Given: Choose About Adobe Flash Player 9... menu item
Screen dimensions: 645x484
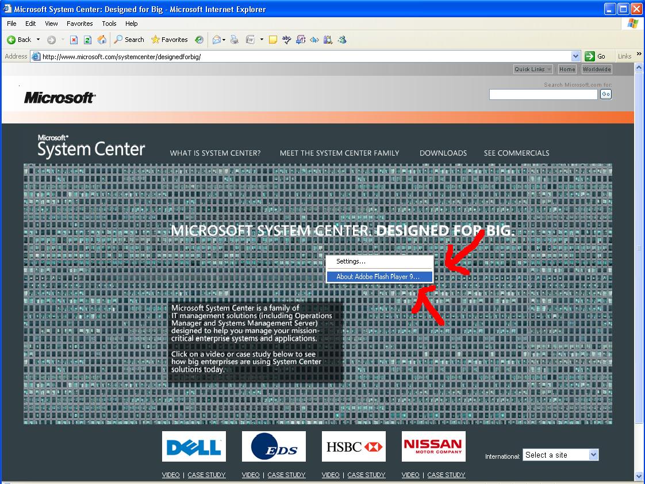Looking at the screenshot, I should click(379, 277).
